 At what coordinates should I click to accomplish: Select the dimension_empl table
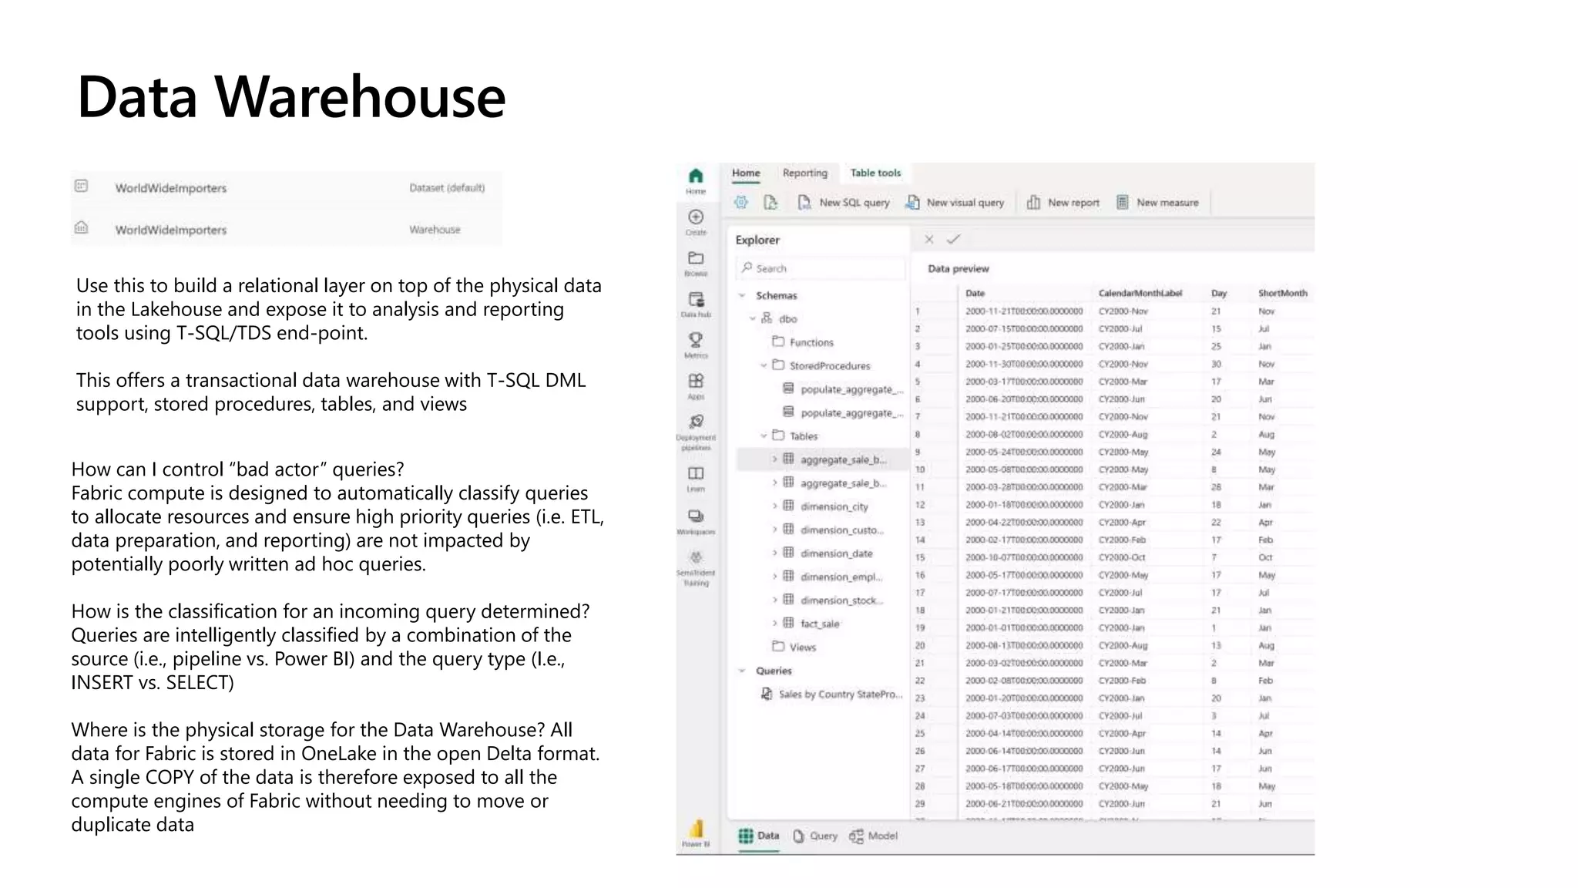click(834, 577)
